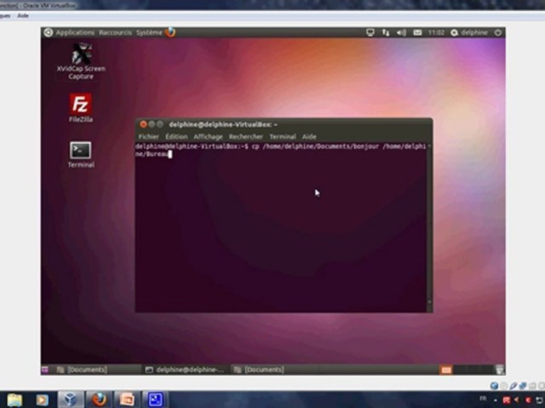Click the terminal window vertical scrollbar
Screen dimensions: 545x408
[430, 227]
